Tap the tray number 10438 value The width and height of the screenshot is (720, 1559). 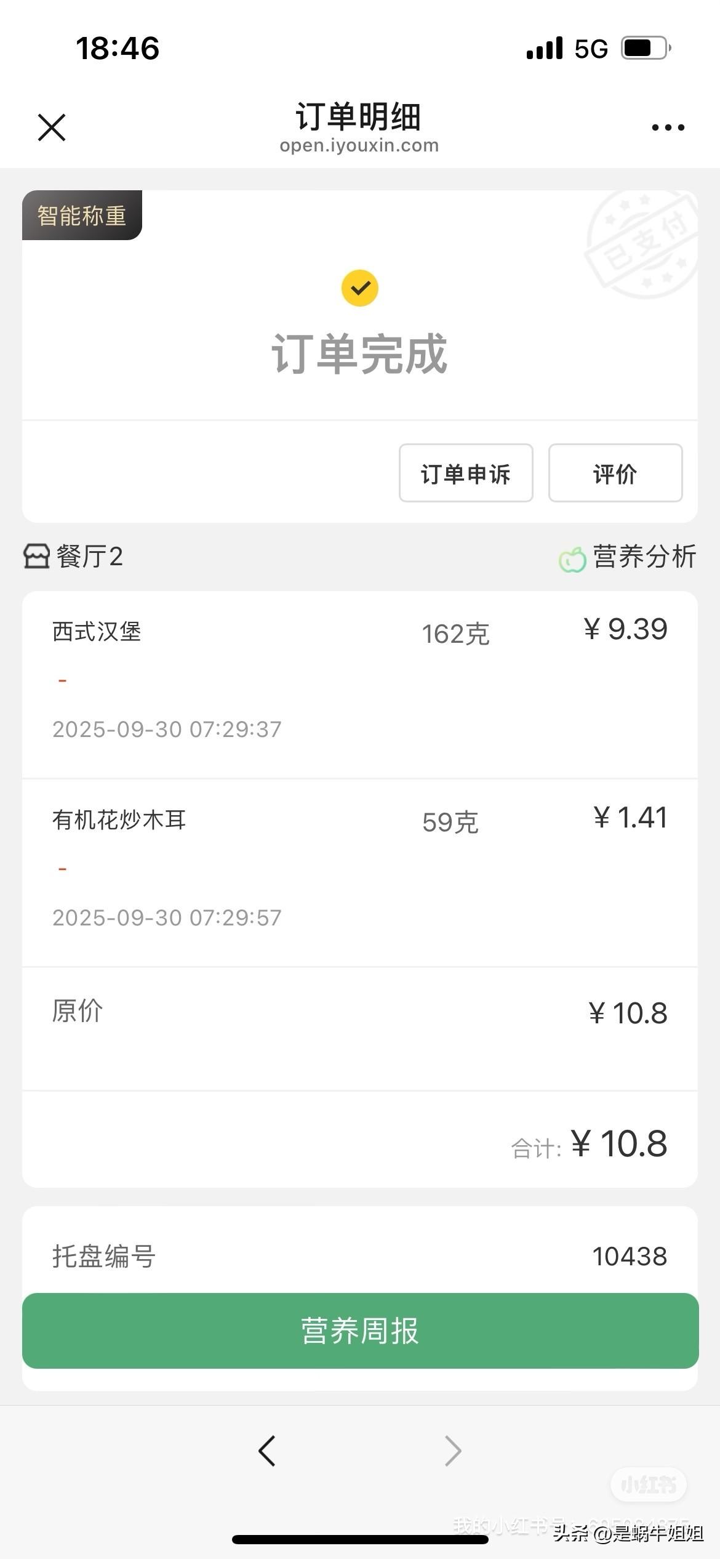(x=630, y=1257)
